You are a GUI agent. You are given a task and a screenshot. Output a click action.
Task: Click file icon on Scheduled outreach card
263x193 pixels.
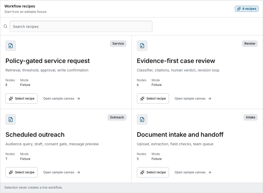point(11,119)
